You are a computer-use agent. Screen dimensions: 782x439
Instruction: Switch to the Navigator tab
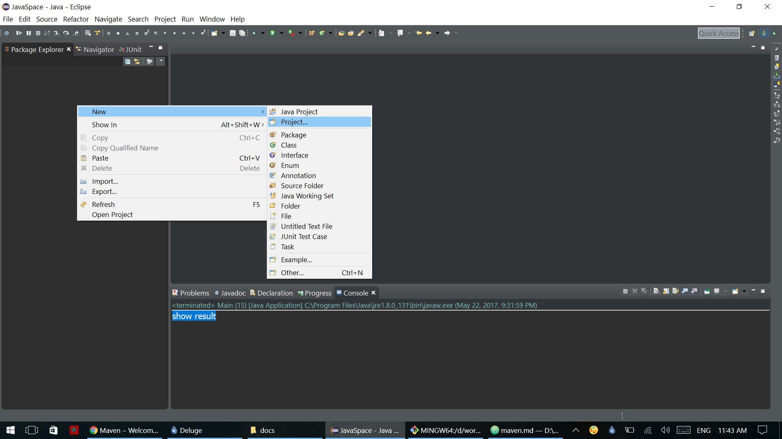tap(95, 50)
